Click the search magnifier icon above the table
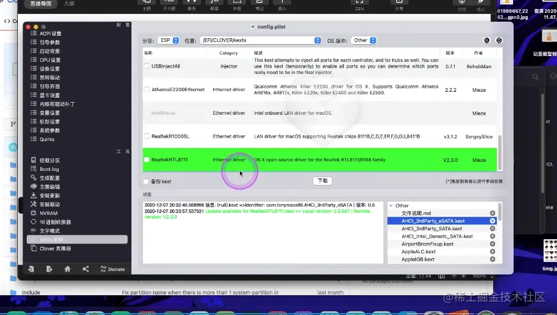Image resolution: width=557 pixels, height=315 pixels. point(487,40)
